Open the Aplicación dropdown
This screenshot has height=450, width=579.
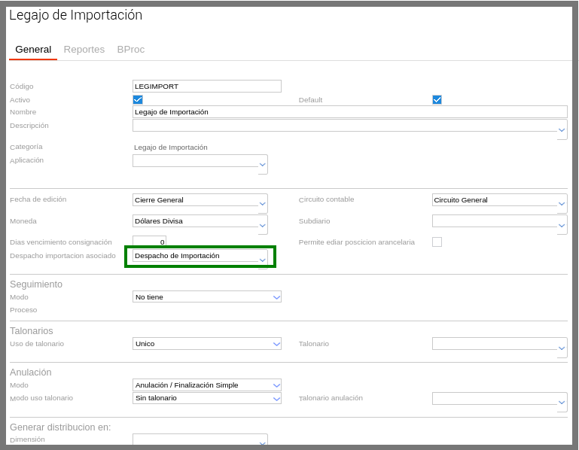262,164
